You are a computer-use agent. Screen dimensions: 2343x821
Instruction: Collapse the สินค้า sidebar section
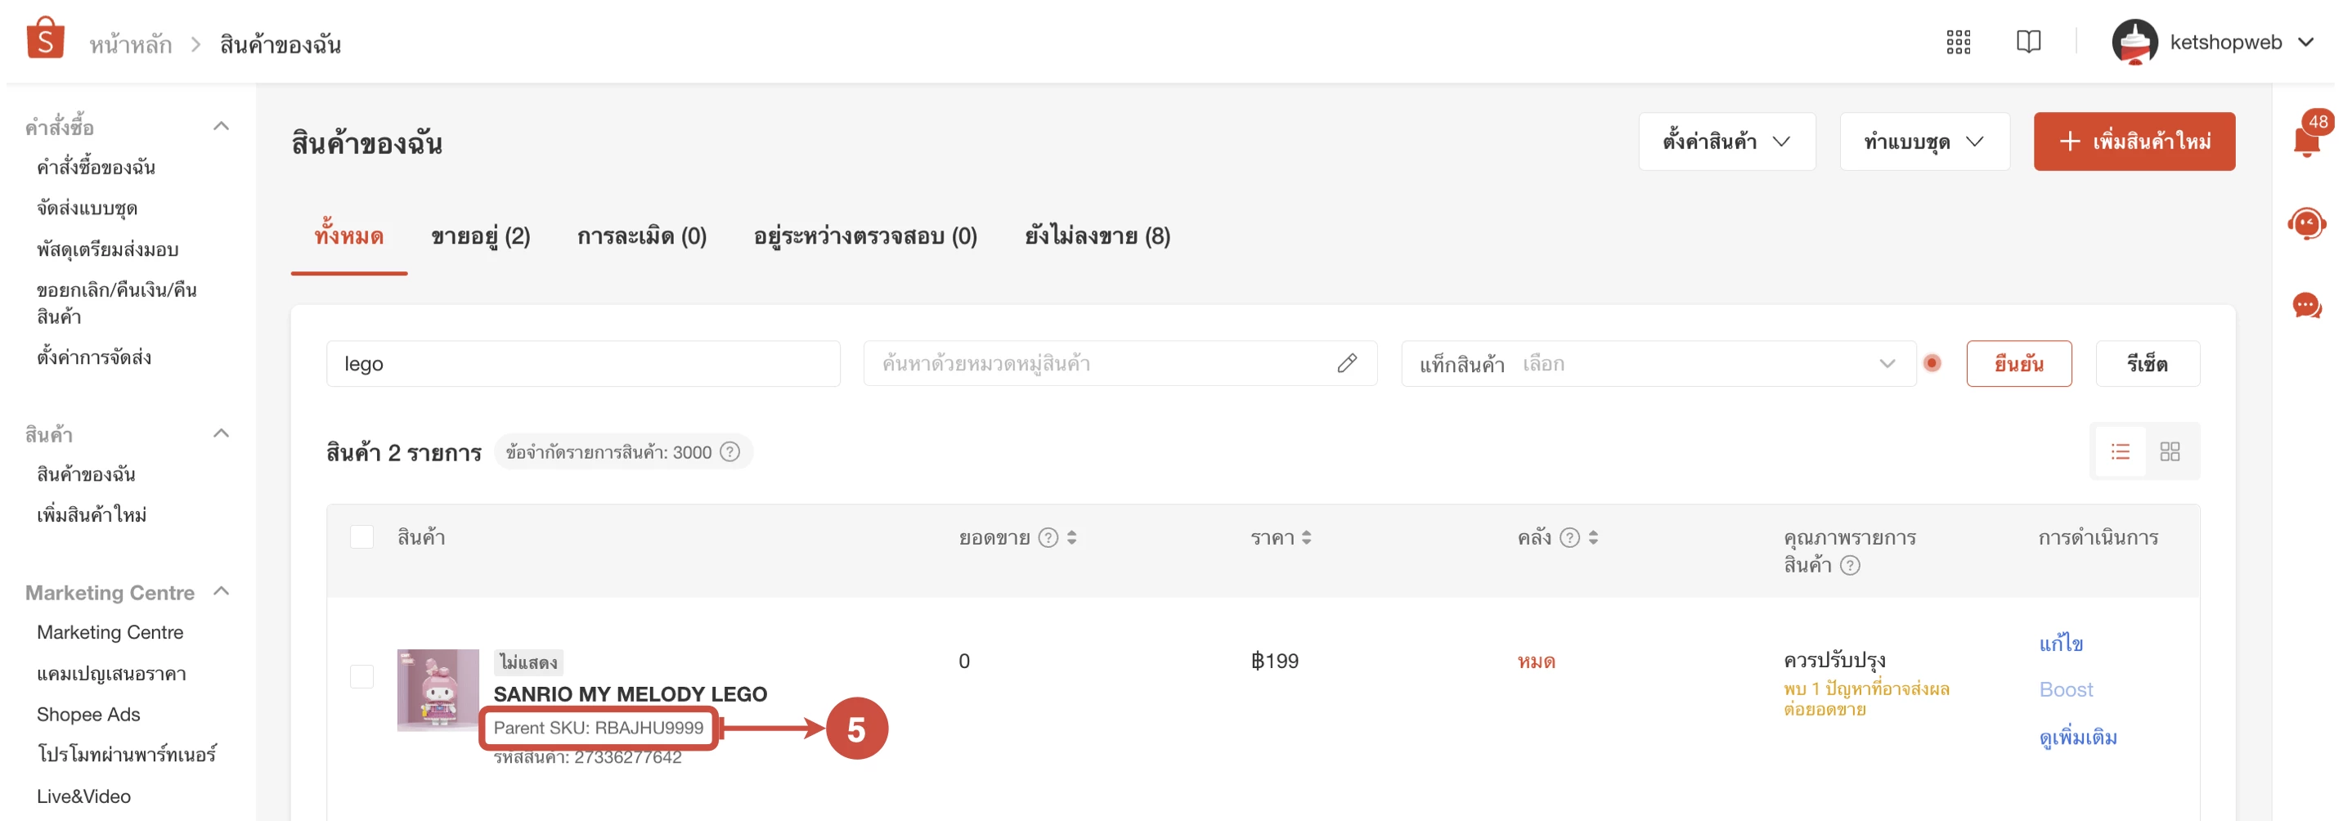(221, 433)
